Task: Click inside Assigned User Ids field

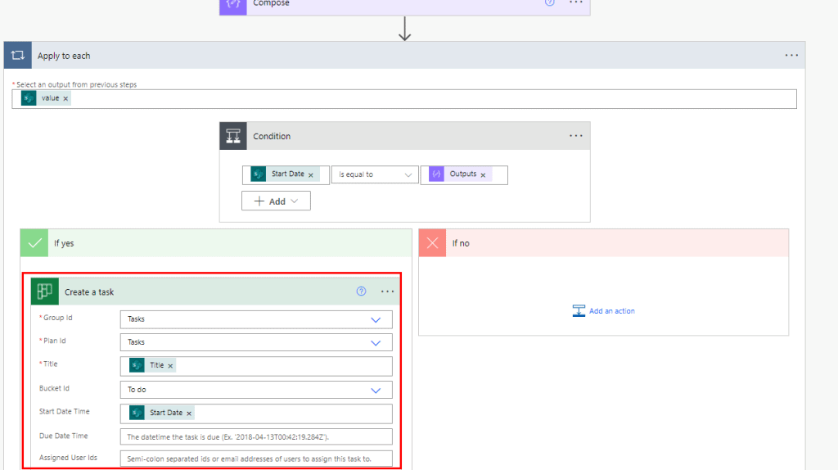Action: (x=256, y=459)
